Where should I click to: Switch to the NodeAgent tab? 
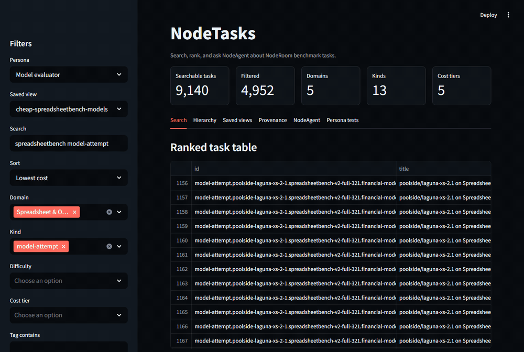coord(307,120)
